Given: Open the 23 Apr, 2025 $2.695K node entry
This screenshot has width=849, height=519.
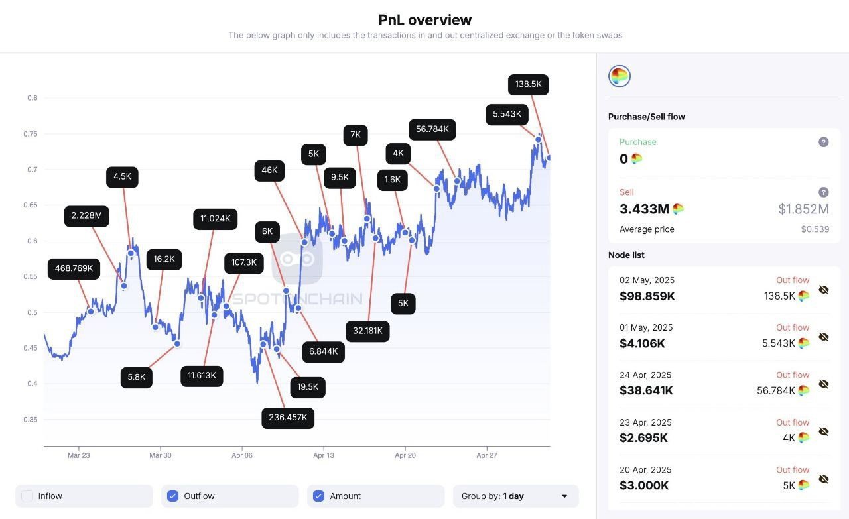Looking at the screenshot, I should [719, 432].
